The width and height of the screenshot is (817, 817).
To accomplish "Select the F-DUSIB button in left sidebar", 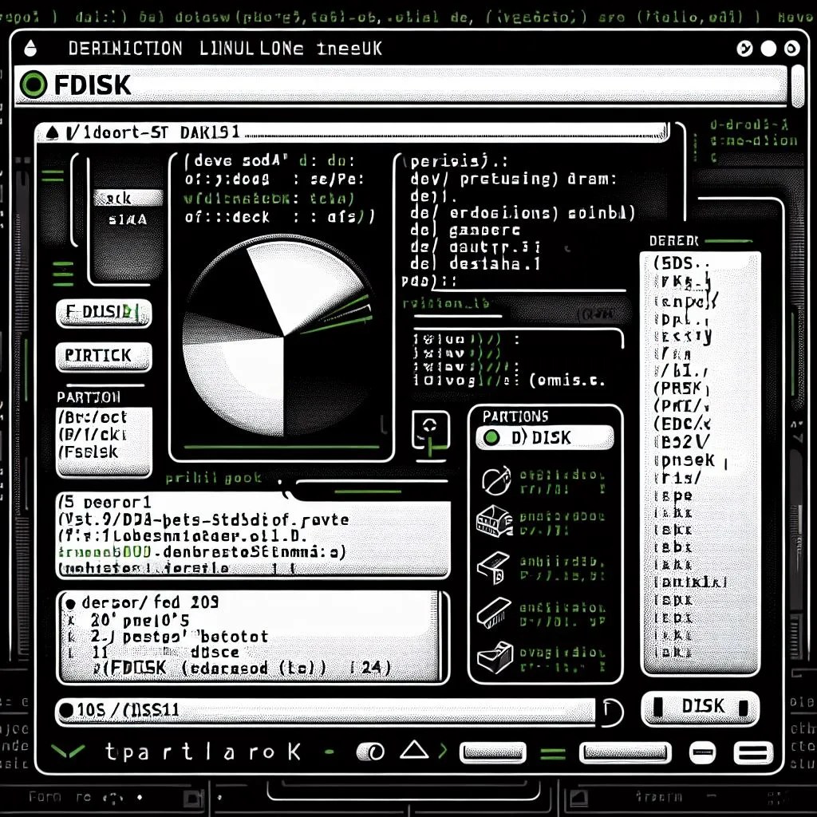I will (104, 312).
